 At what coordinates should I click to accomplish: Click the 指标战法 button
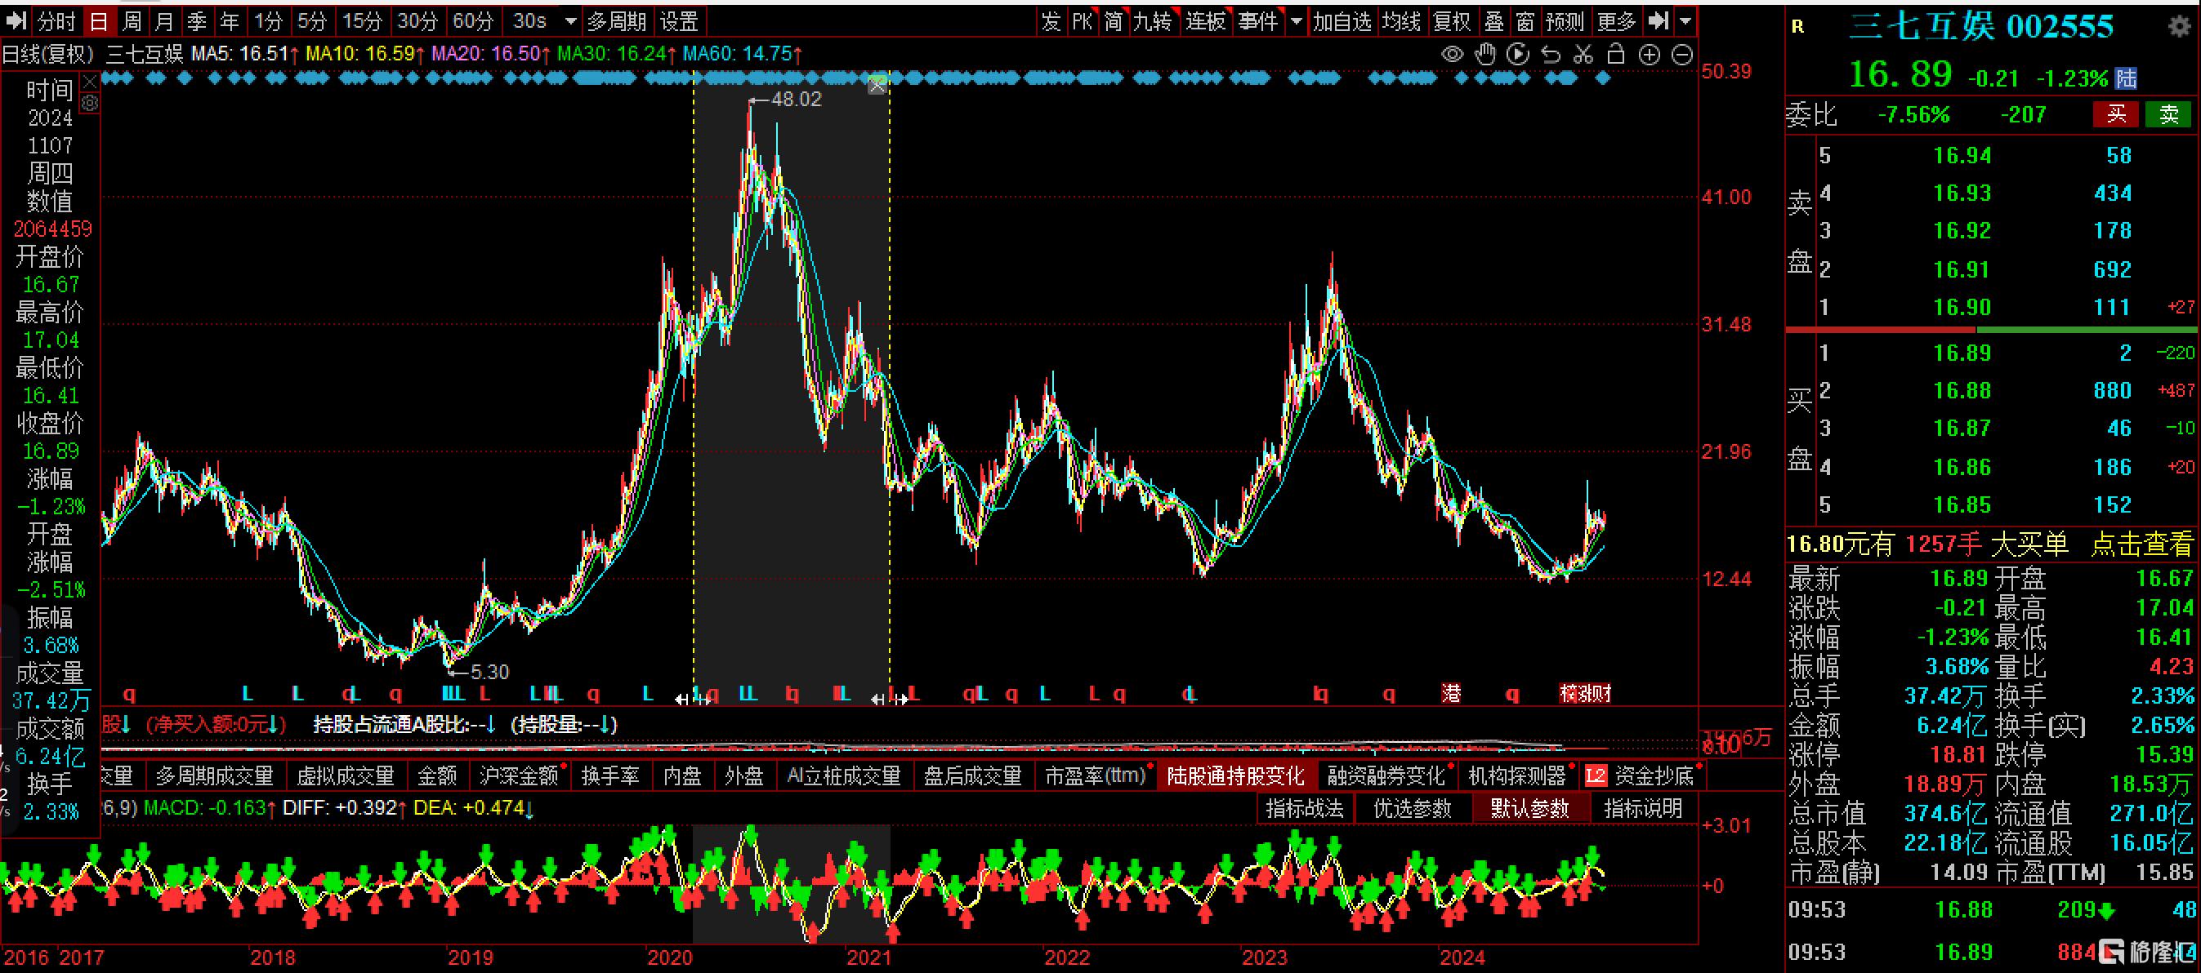click(x=1305, y=808)
